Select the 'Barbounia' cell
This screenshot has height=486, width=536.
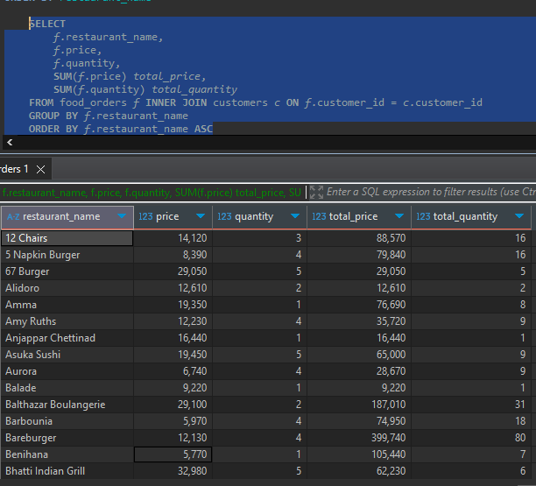(x=67, y=421)
